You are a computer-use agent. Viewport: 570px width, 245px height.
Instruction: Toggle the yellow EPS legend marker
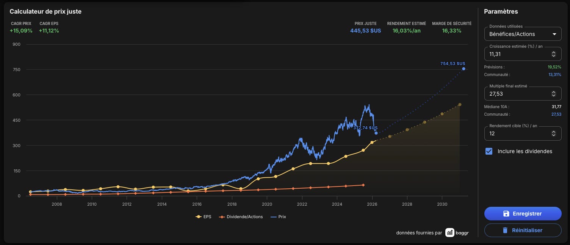pyautogui.click(x=198, y=217)
